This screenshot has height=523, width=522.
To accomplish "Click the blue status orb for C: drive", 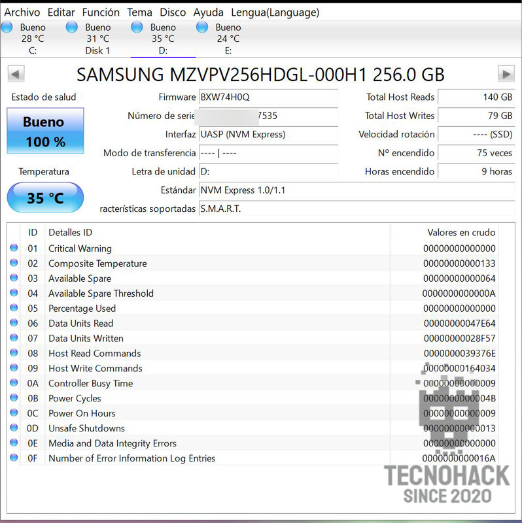I will [x=7, y=27].
